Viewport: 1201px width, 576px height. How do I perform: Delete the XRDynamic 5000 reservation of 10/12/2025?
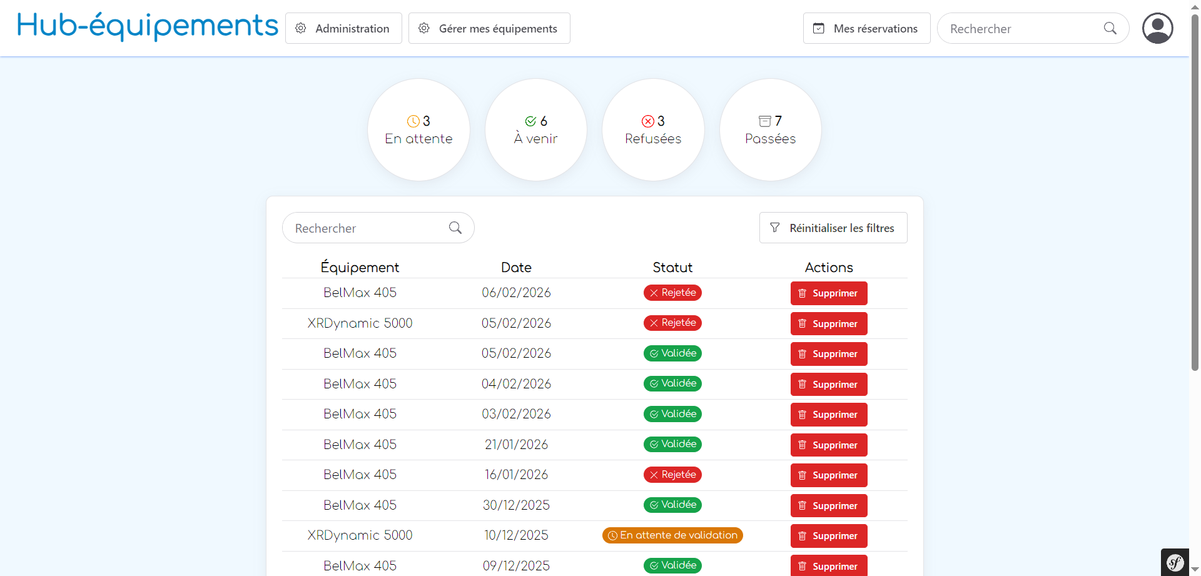point(829,536)
